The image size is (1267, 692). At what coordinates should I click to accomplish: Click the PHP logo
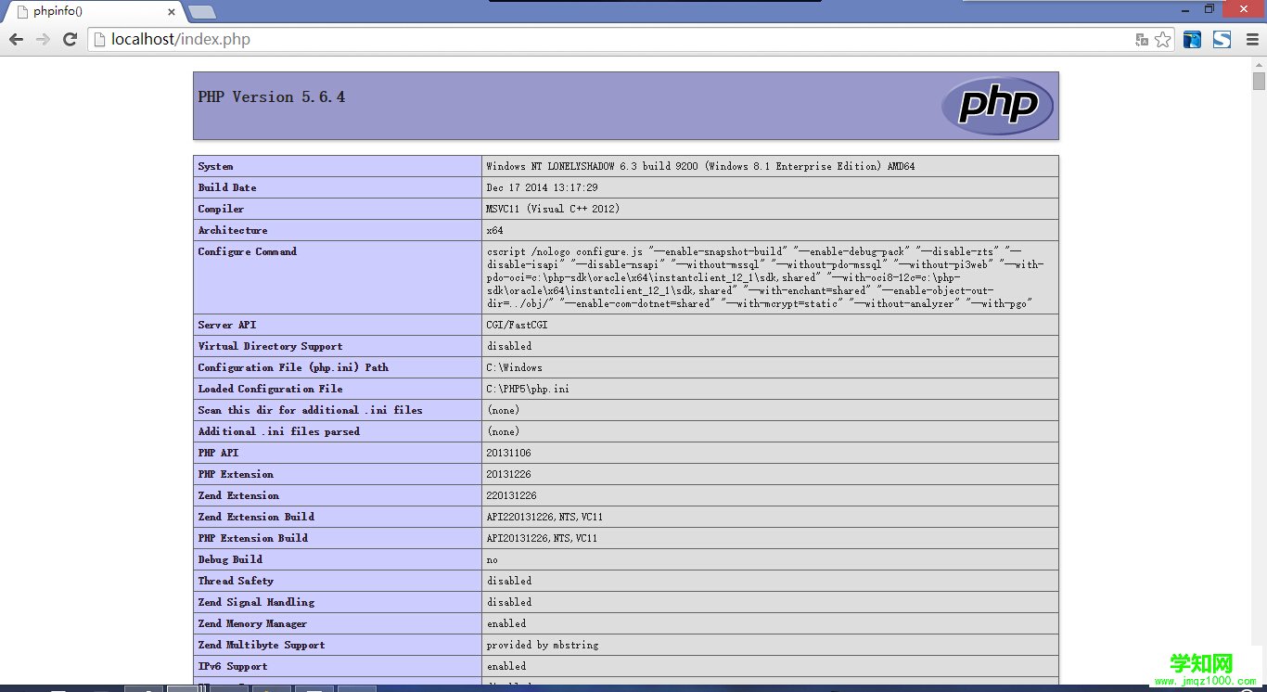(997, 105)
